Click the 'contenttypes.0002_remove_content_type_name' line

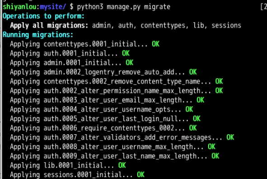116,81
